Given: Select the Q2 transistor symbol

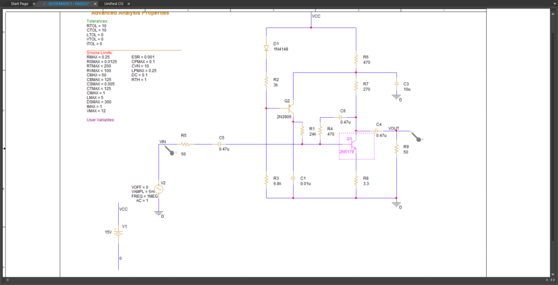Looking at the screenshot, I should [x=290, y=108].
